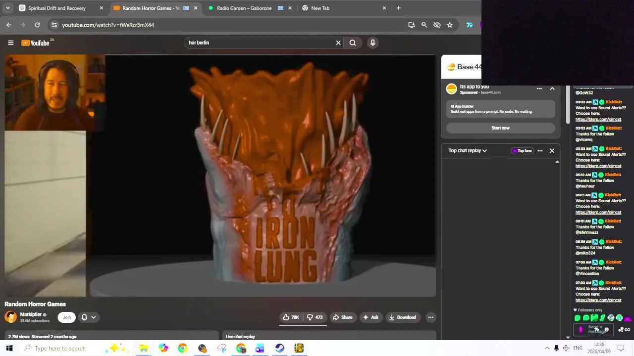
Task: Focus the YouTube search input field
Action: pos(260,43)
